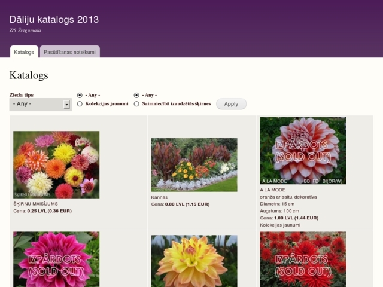Open the A LA MODE product title
Screen dimensions: 383x287
(x=272, y=190)
